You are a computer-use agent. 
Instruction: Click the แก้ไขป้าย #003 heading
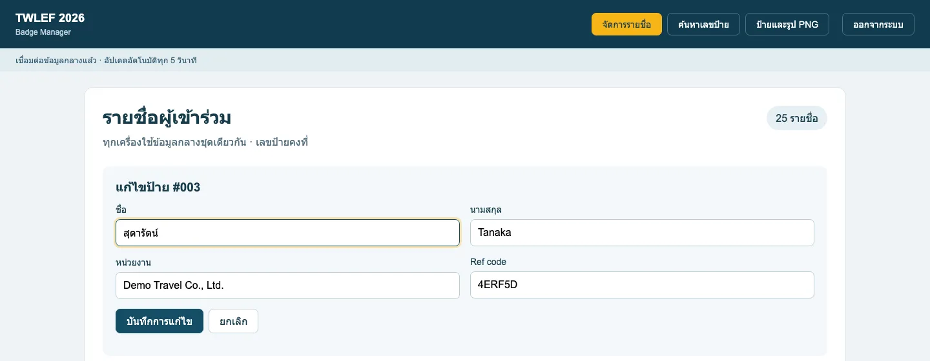[158, 188]
